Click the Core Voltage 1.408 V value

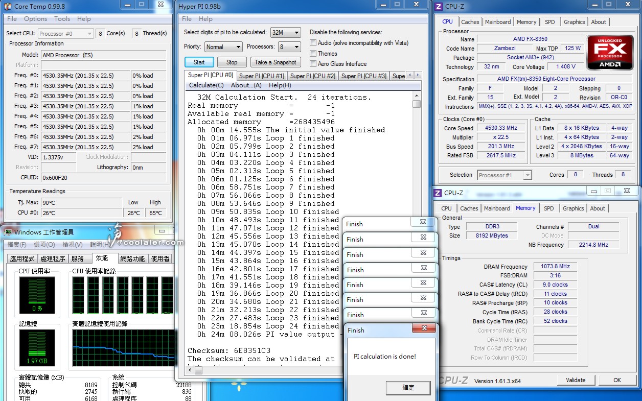click(566, 67)
